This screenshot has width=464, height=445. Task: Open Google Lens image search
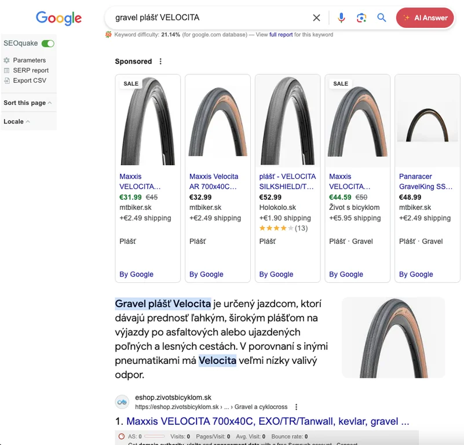click(361, 18)
